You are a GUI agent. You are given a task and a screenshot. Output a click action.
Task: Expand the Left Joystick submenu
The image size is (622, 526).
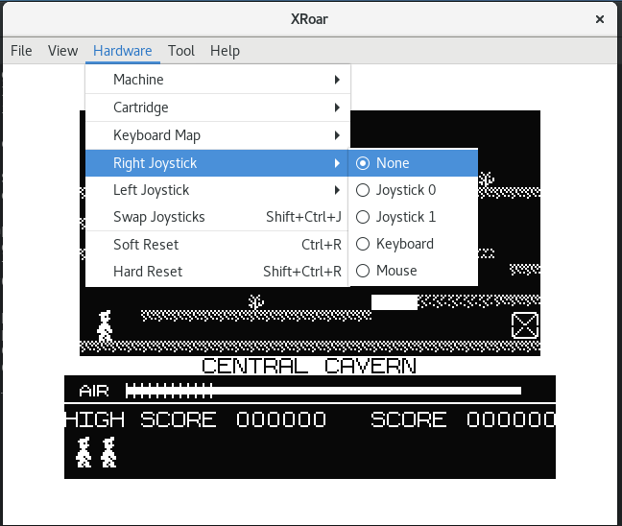218,190
